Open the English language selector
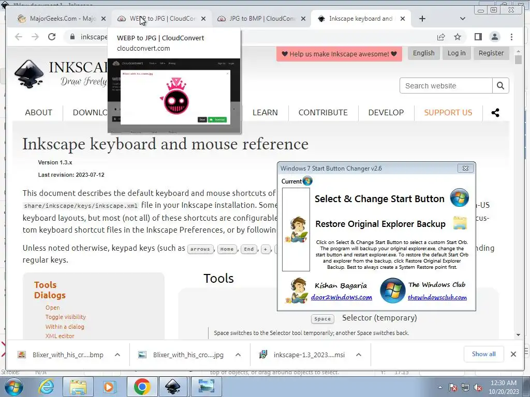 click(423, 53)
